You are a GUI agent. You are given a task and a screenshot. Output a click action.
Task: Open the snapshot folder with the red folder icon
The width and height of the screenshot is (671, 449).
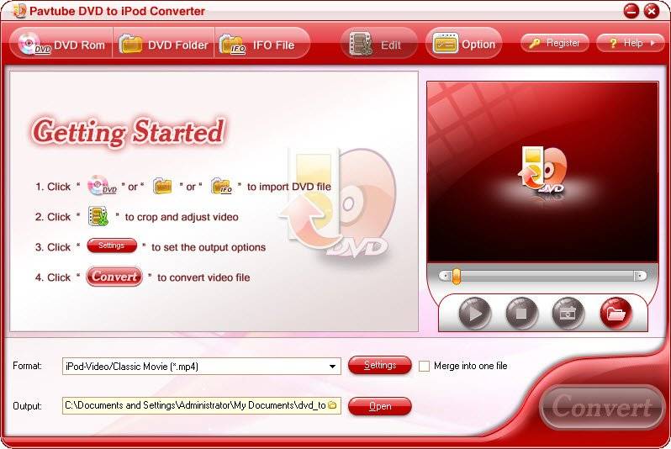pyautogui.click(x=616, y=314)
